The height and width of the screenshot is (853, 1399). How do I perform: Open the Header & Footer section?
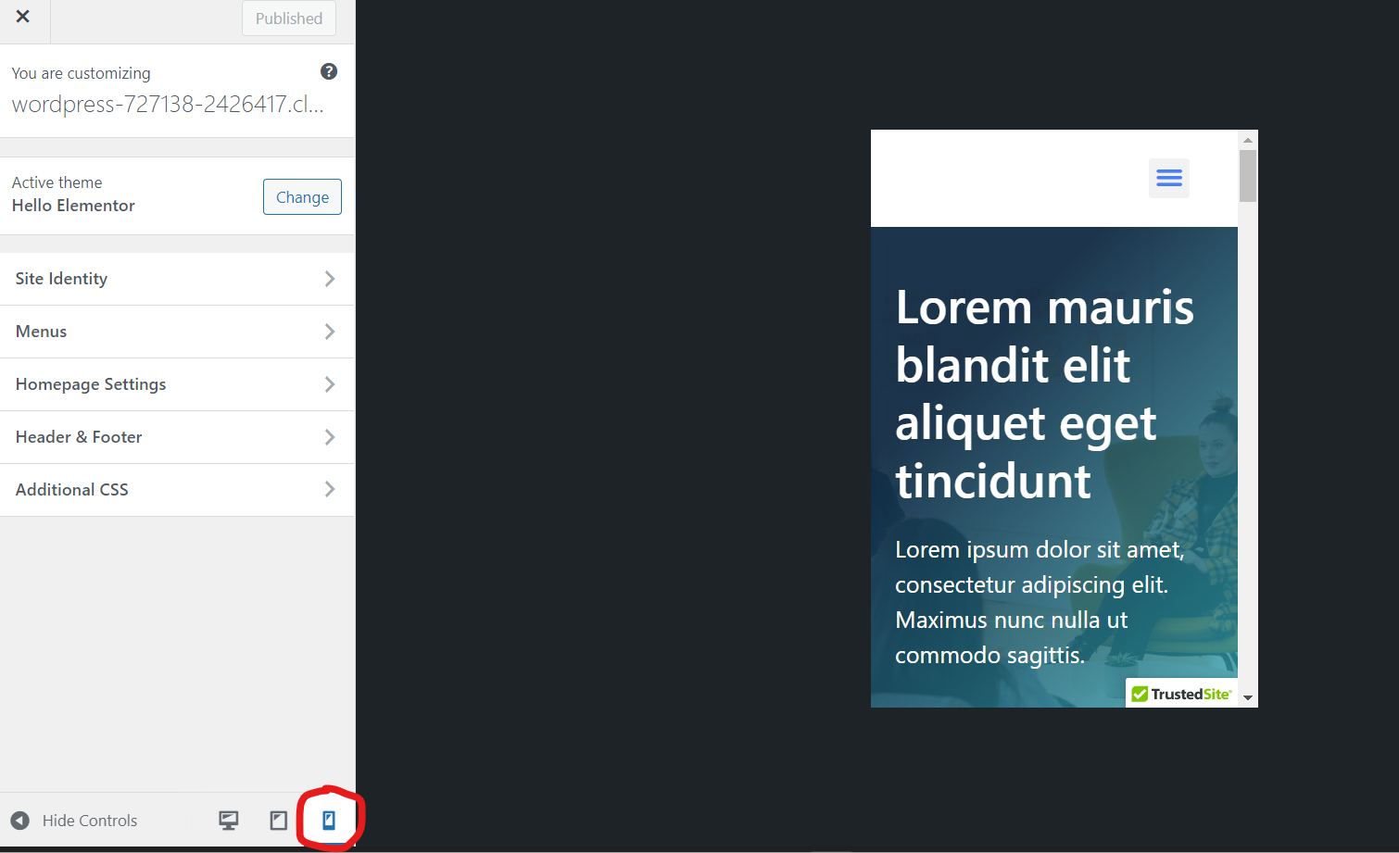tap(178, 436)
